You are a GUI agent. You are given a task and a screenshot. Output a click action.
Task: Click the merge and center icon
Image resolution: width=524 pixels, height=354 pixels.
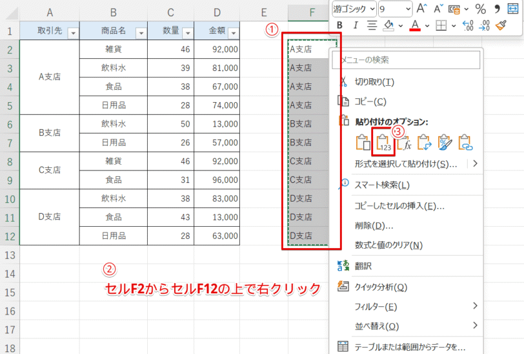coord(512,8)
